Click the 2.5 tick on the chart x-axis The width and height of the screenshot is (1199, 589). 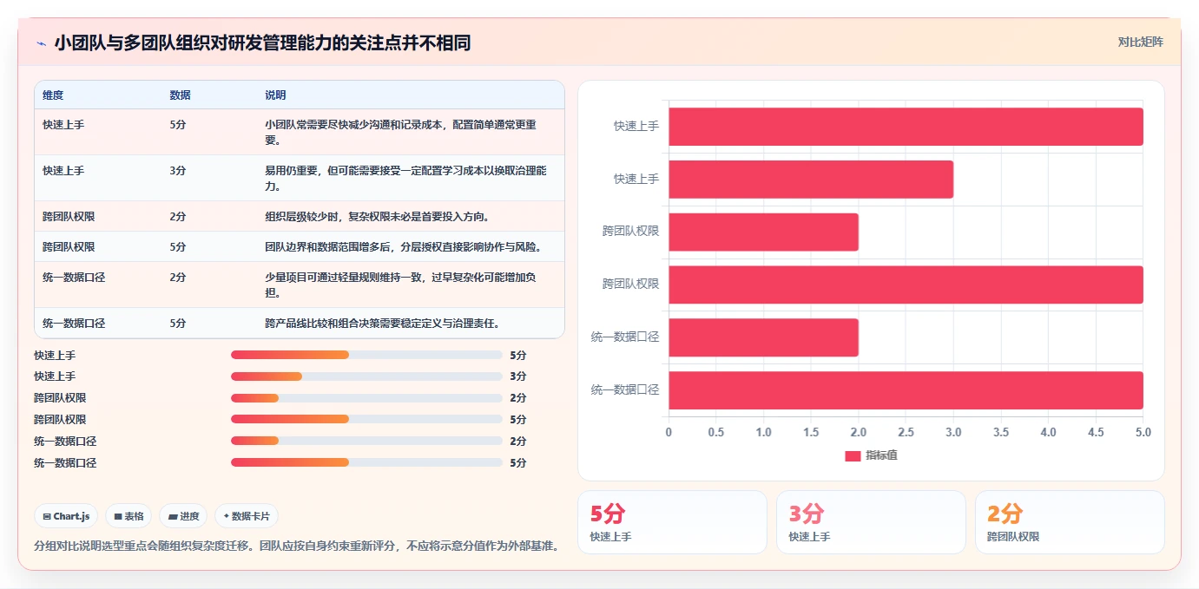(x=906, y=432)
